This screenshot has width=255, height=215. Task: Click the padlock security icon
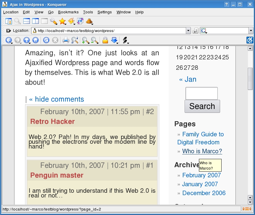point(105,40)
